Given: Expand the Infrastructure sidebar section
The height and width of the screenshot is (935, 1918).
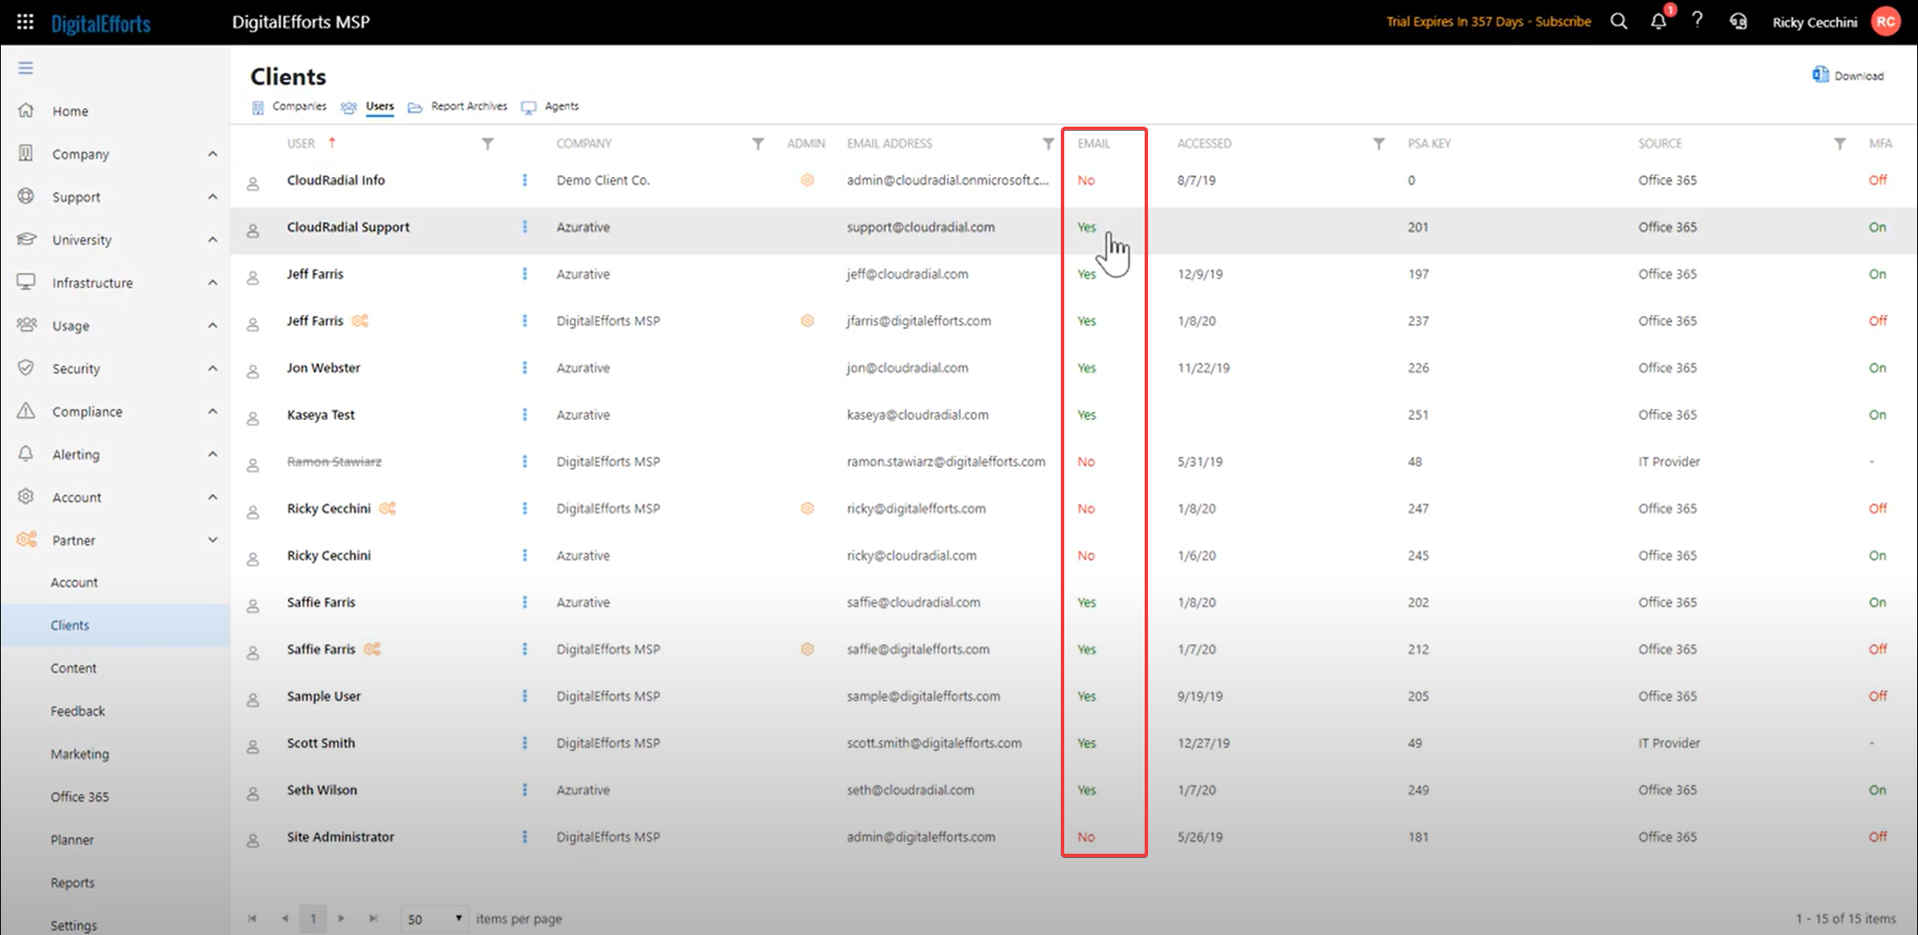Looking at the screenshot, I should tap(212, 282).
